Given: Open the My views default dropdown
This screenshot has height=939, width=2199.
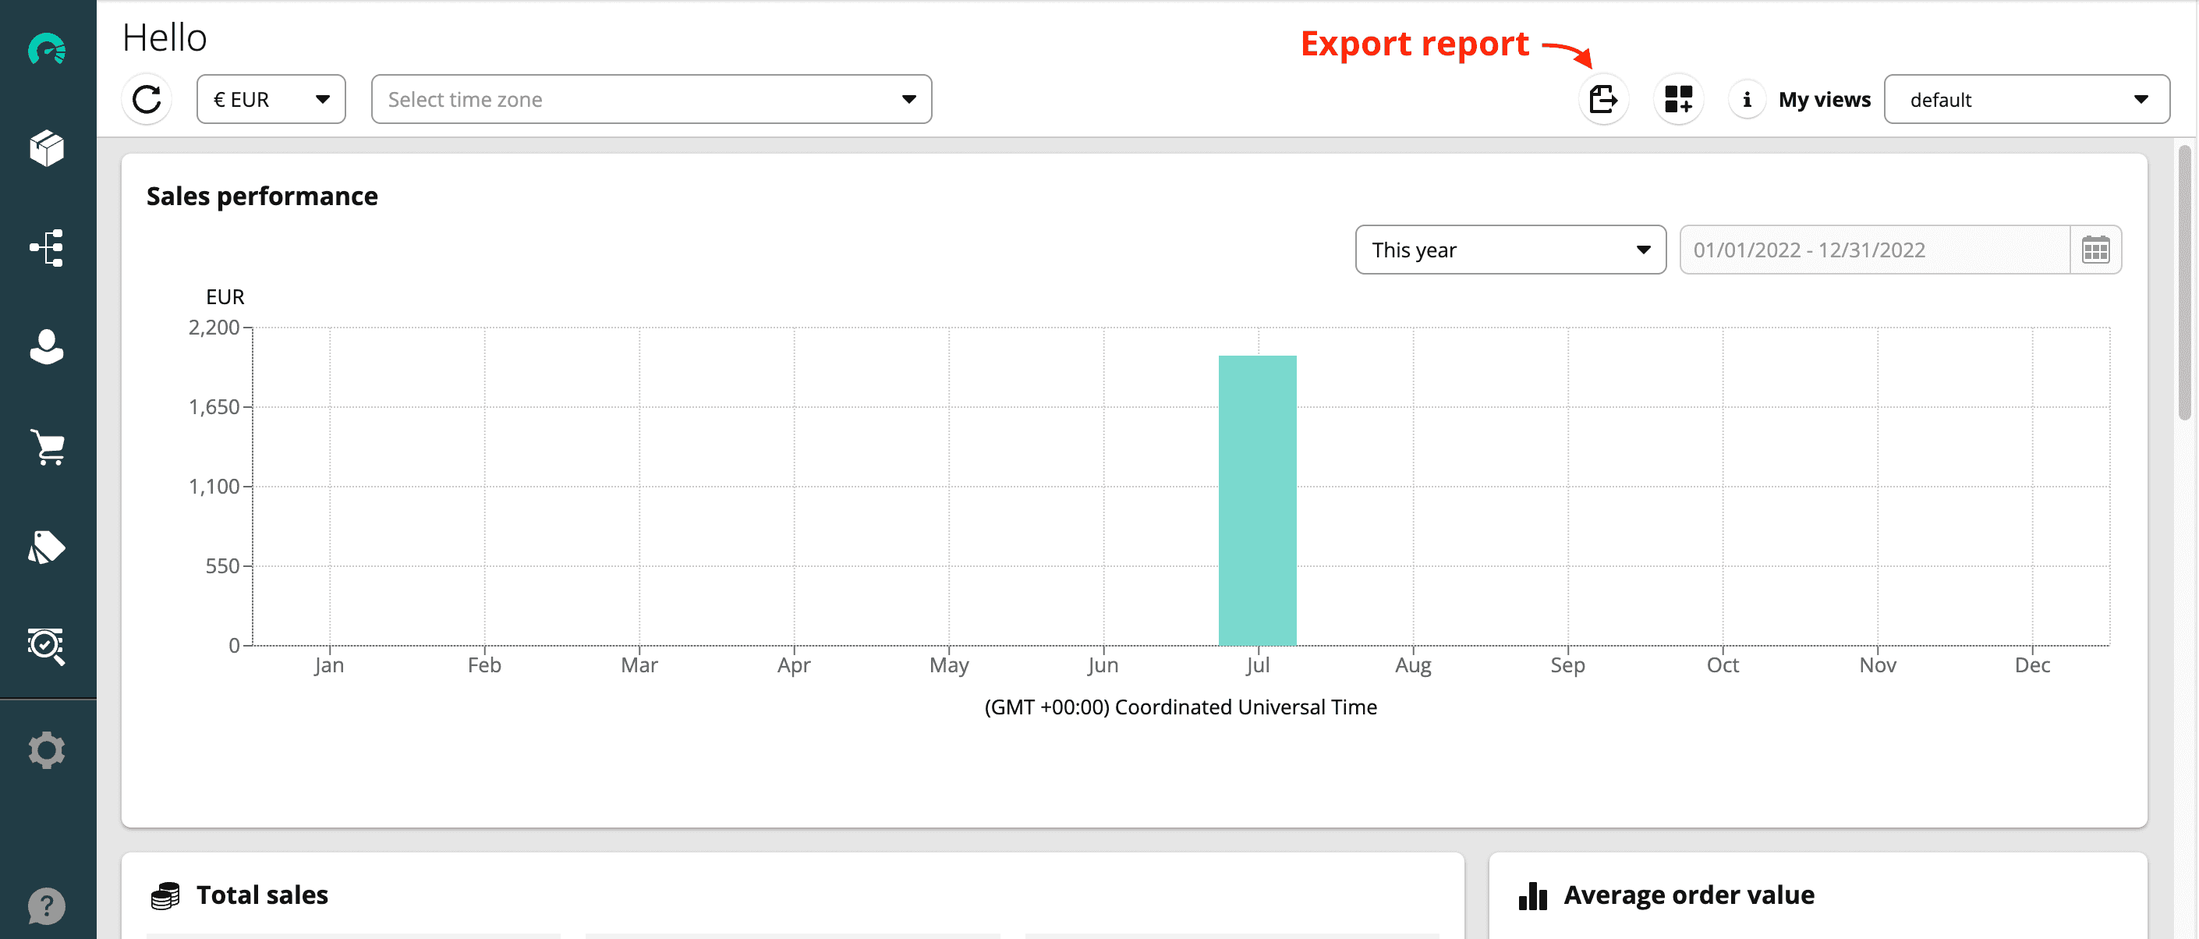Looking at the screenshot, I should pos(2026,100).
